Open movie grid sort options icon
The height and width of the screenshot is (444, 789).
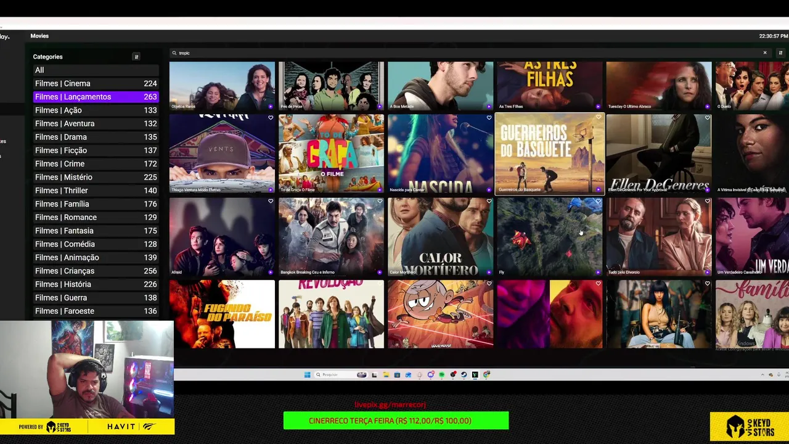coord(780,53)
